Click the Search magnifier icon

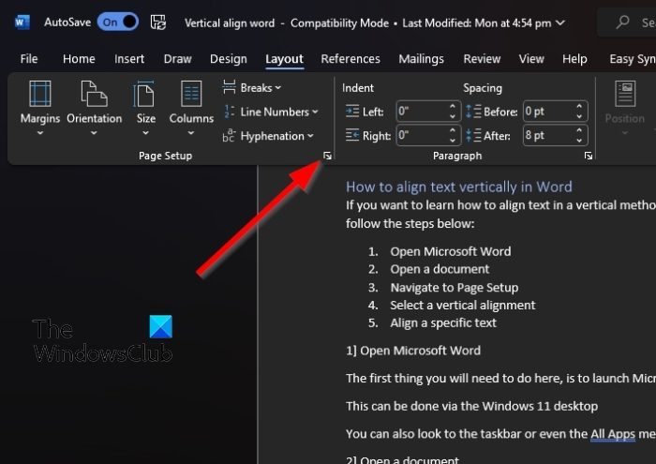[622, 22]
